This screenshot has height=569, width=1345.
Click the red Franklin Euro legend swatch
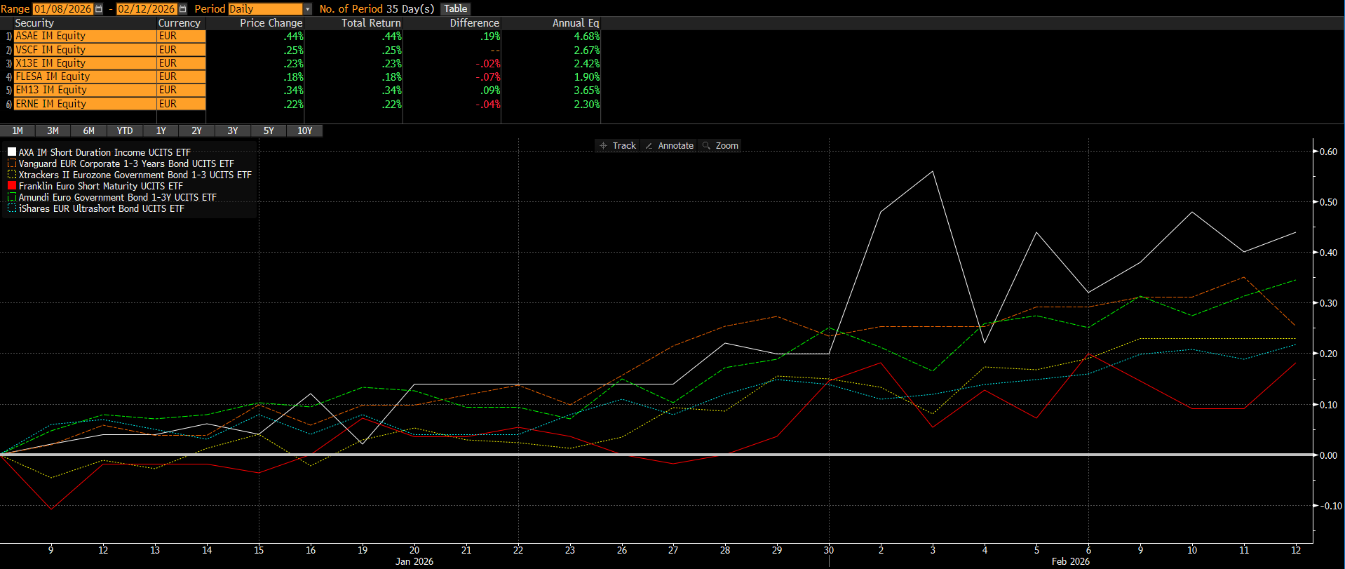click(x=12, y=186)
